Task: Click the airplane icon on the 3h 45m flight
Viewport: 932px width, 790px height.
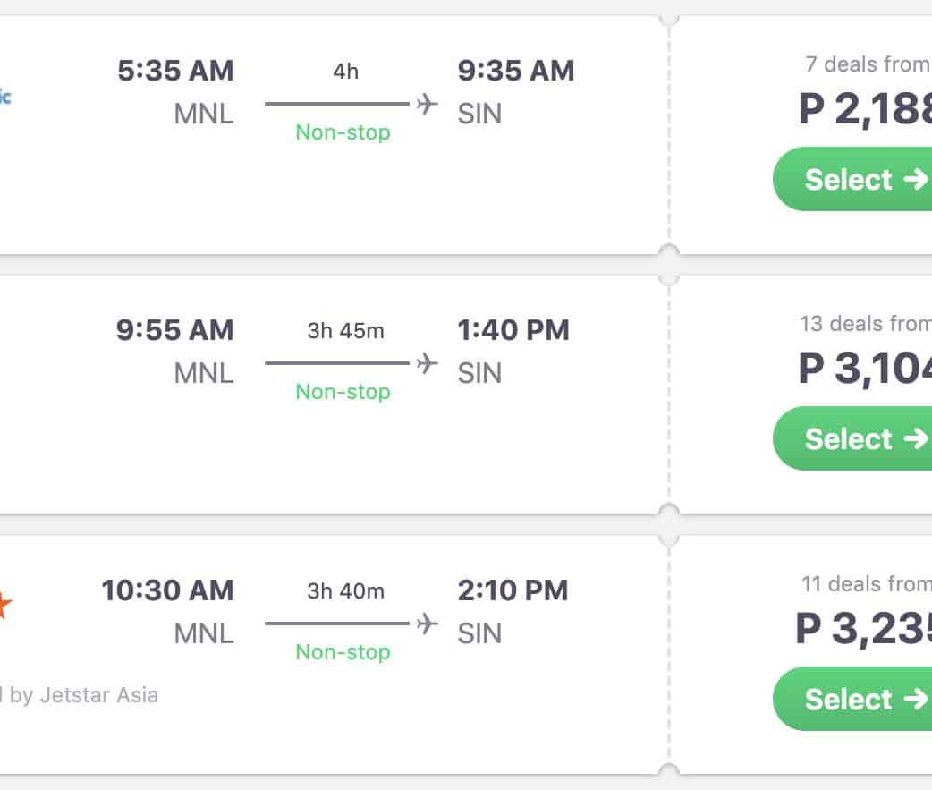Action: pyautogui.click(x=428, y=363)
